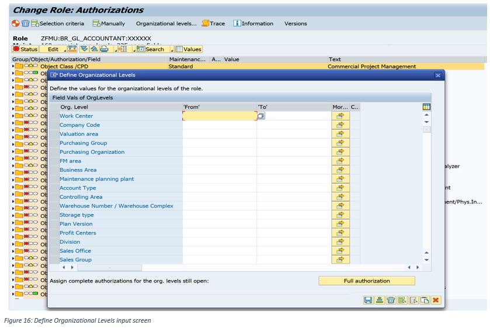
Task: Click the Controlling Area 'From' field
Action: coord(220,197)
